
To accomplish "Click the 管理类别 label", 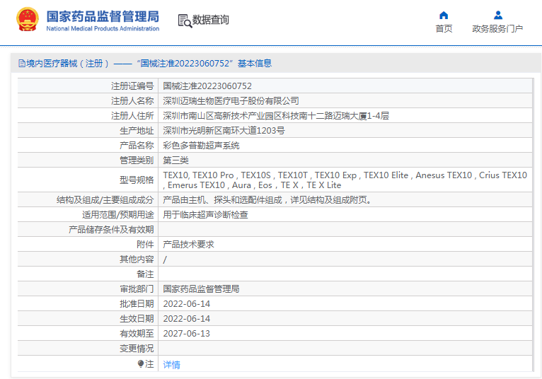I will pos(137,161).
